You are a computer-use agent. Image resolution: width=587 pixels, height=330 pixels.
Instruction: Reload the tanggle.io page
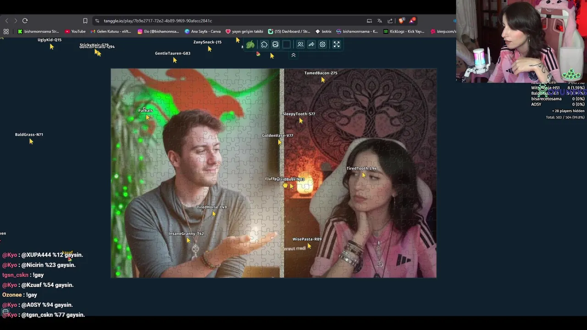(25, 21)
